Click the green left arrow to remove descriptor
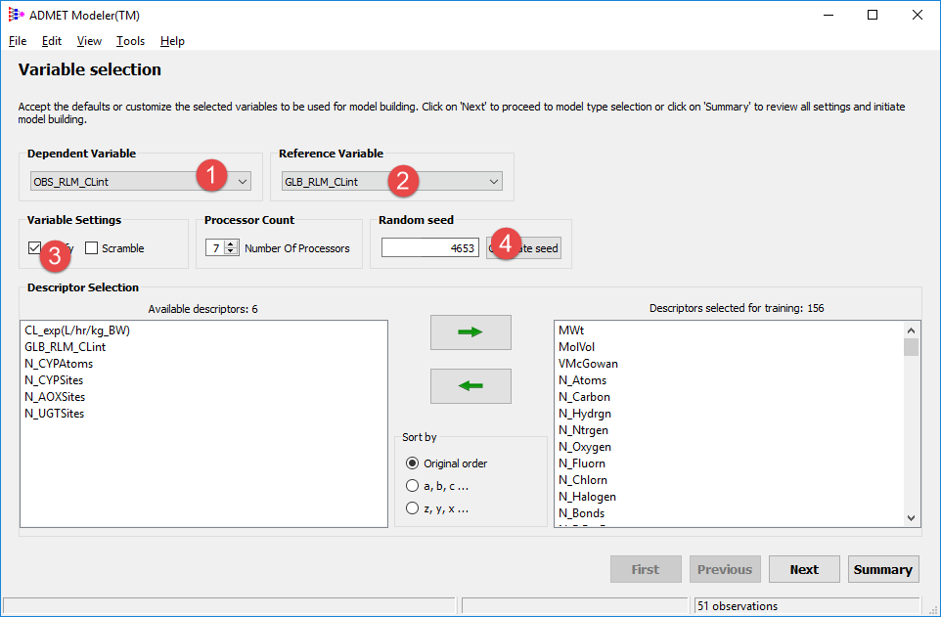941x617 pixels. click(470, 386)
